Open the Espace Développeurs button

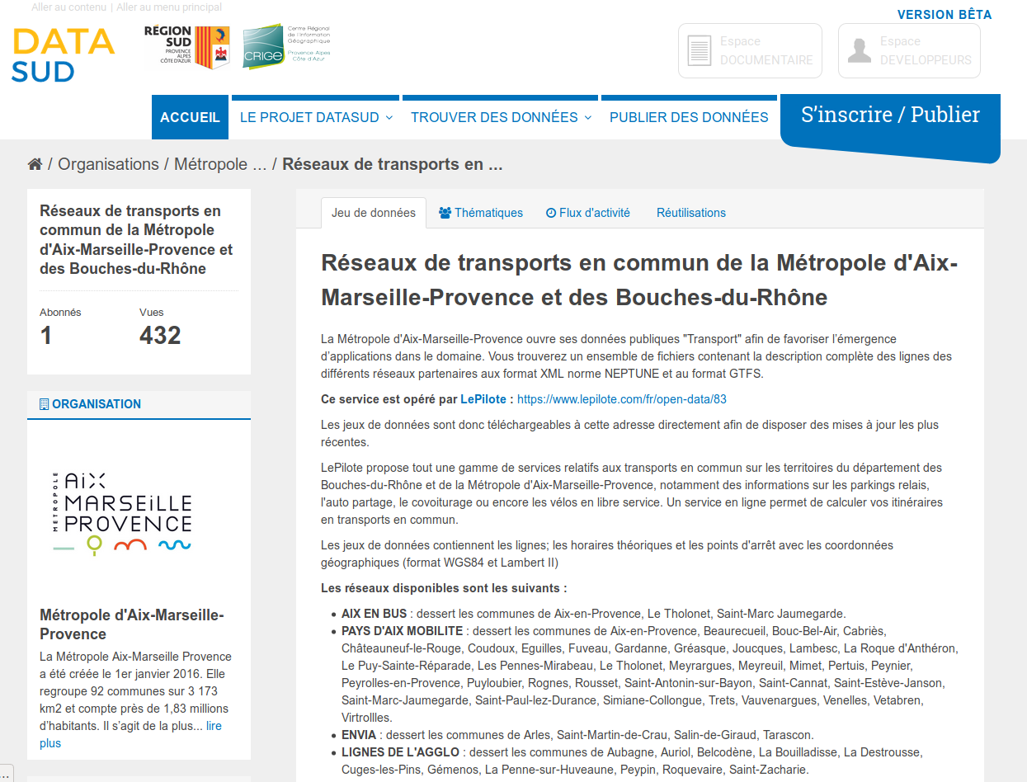pyautogui.click(x=909, y=50)
